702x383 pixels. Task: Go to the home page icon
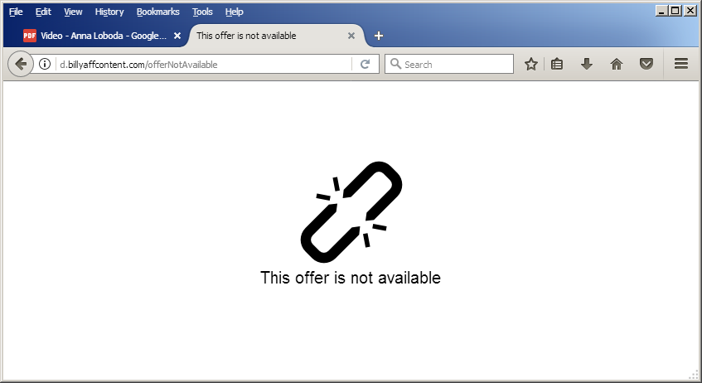point(617,64)
